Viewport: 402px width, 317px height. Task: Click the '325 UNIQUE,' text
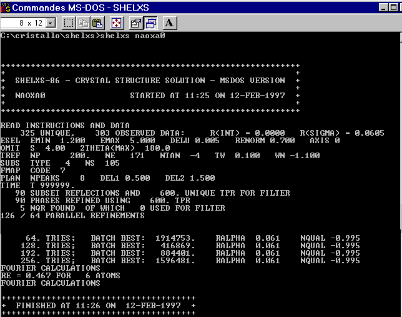click(47, 133)
